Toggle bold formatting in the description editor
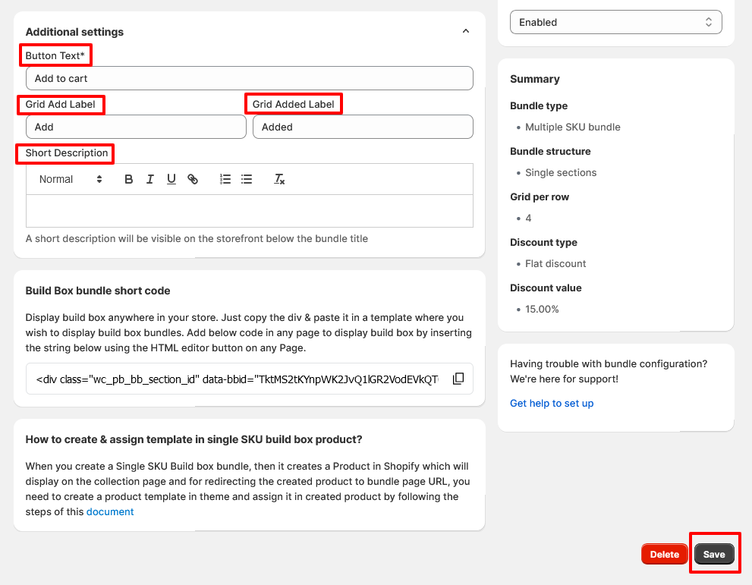This screenshot has height=585, width=752. coord(128,178)
